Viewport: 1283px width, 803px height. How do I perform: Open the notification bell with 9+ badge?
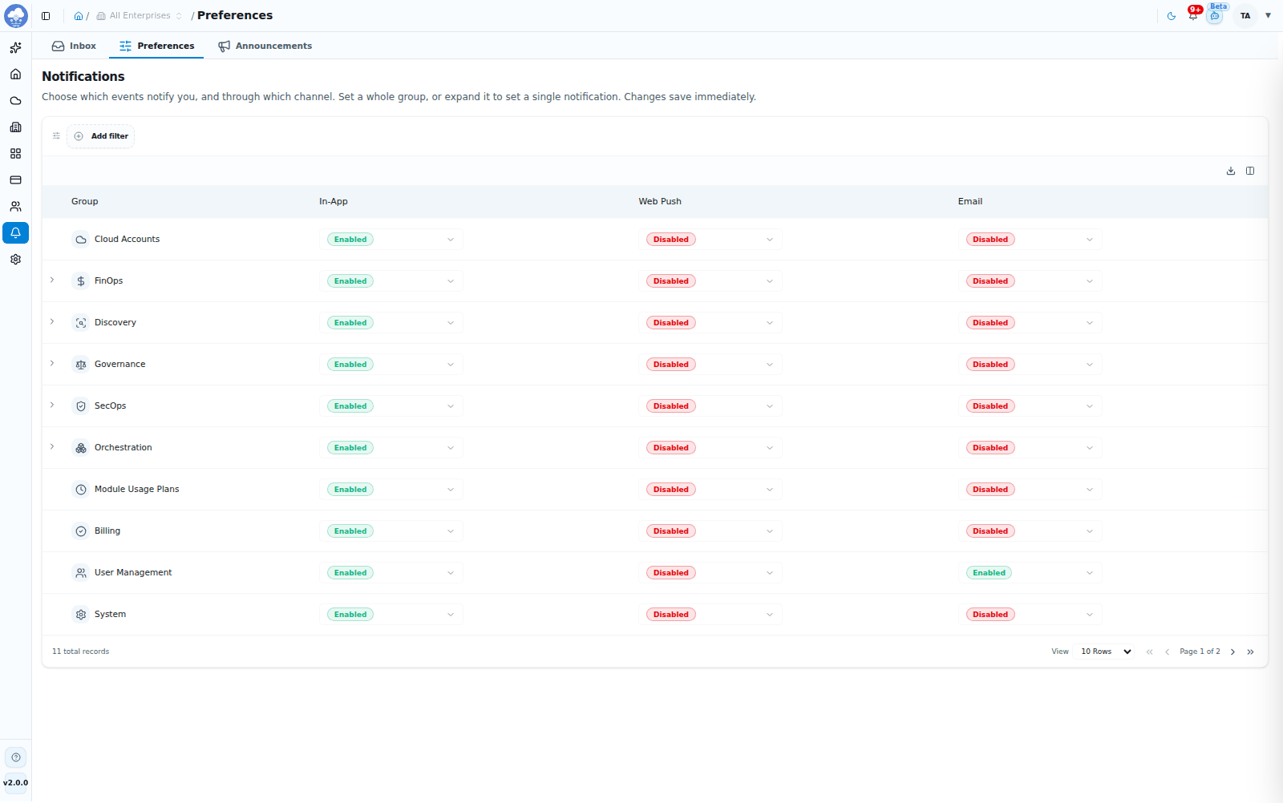pyautogui.click(x=1193, y=15)
